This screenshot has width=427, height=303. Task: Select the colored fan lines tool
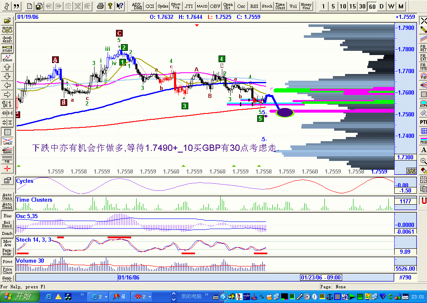point(424,85)
